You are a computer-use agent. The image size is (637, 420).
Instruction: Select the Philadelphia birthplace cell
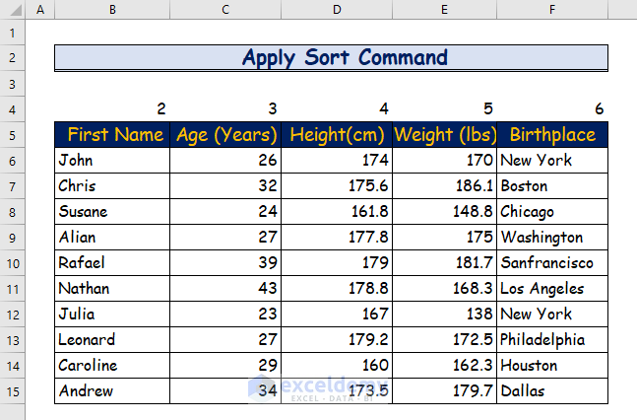click(552, 340)
